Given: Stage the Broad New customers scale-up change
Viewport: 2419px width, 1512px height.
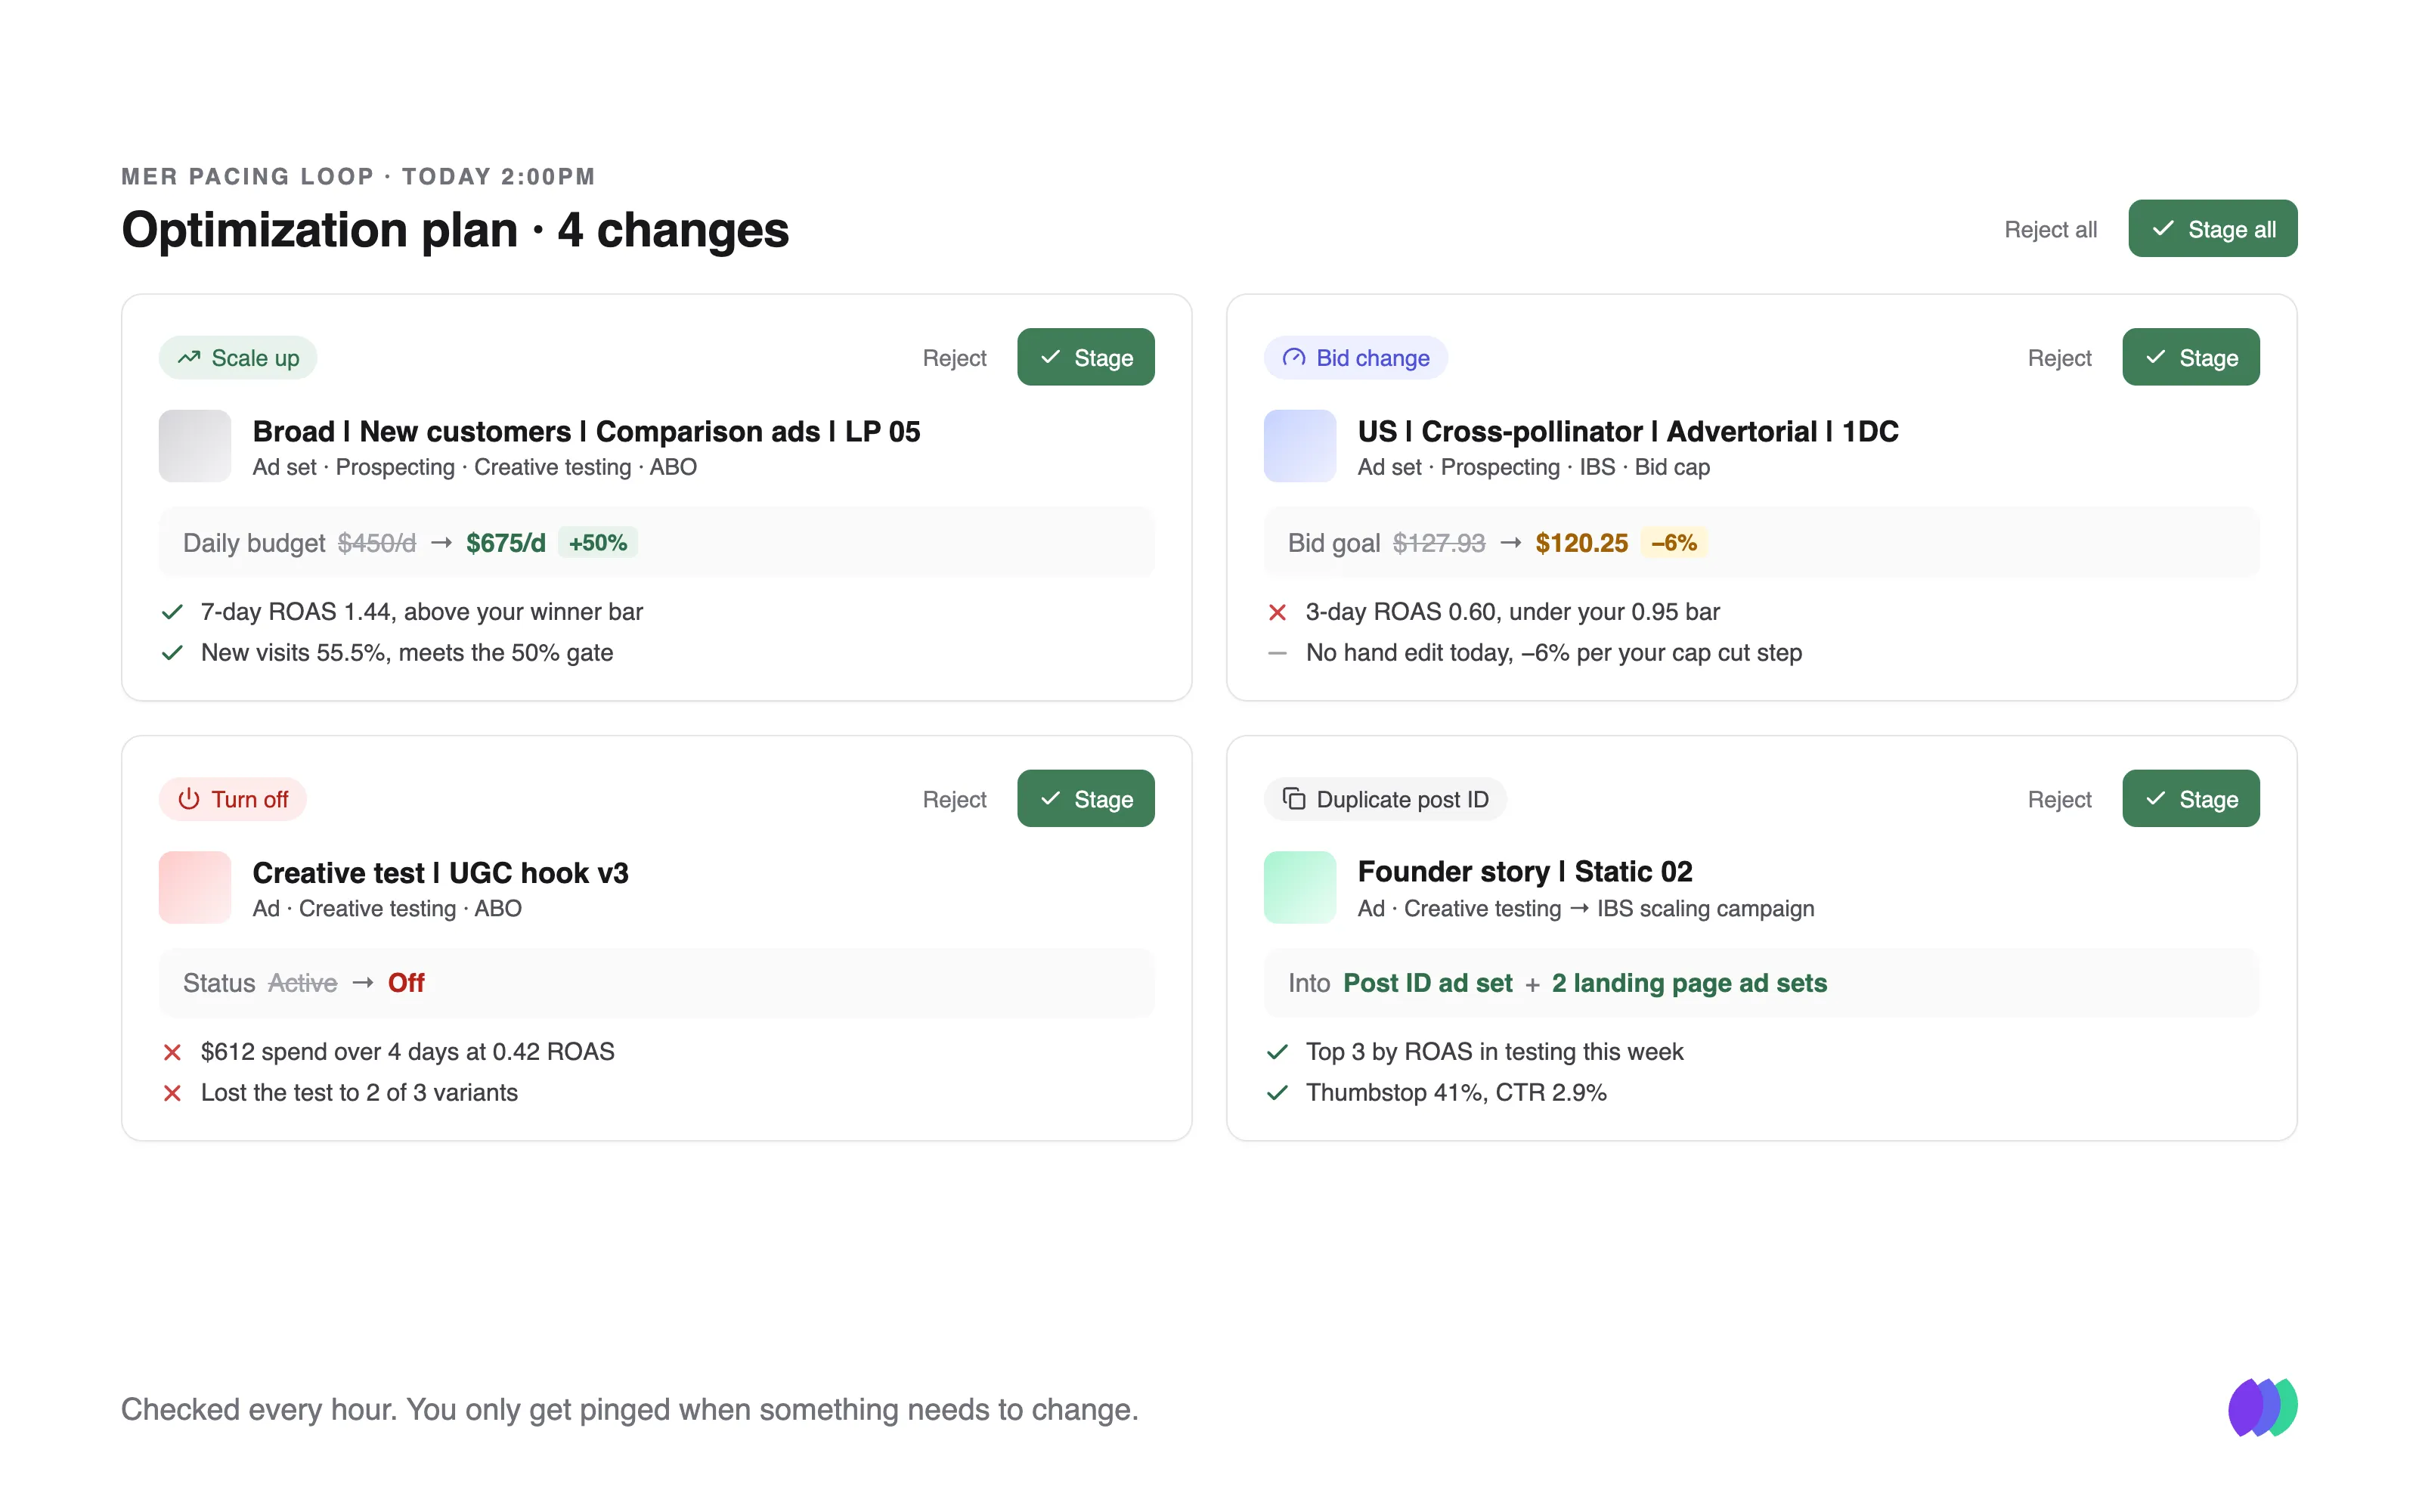Looking at the screenshot, I should (1086, 357).
